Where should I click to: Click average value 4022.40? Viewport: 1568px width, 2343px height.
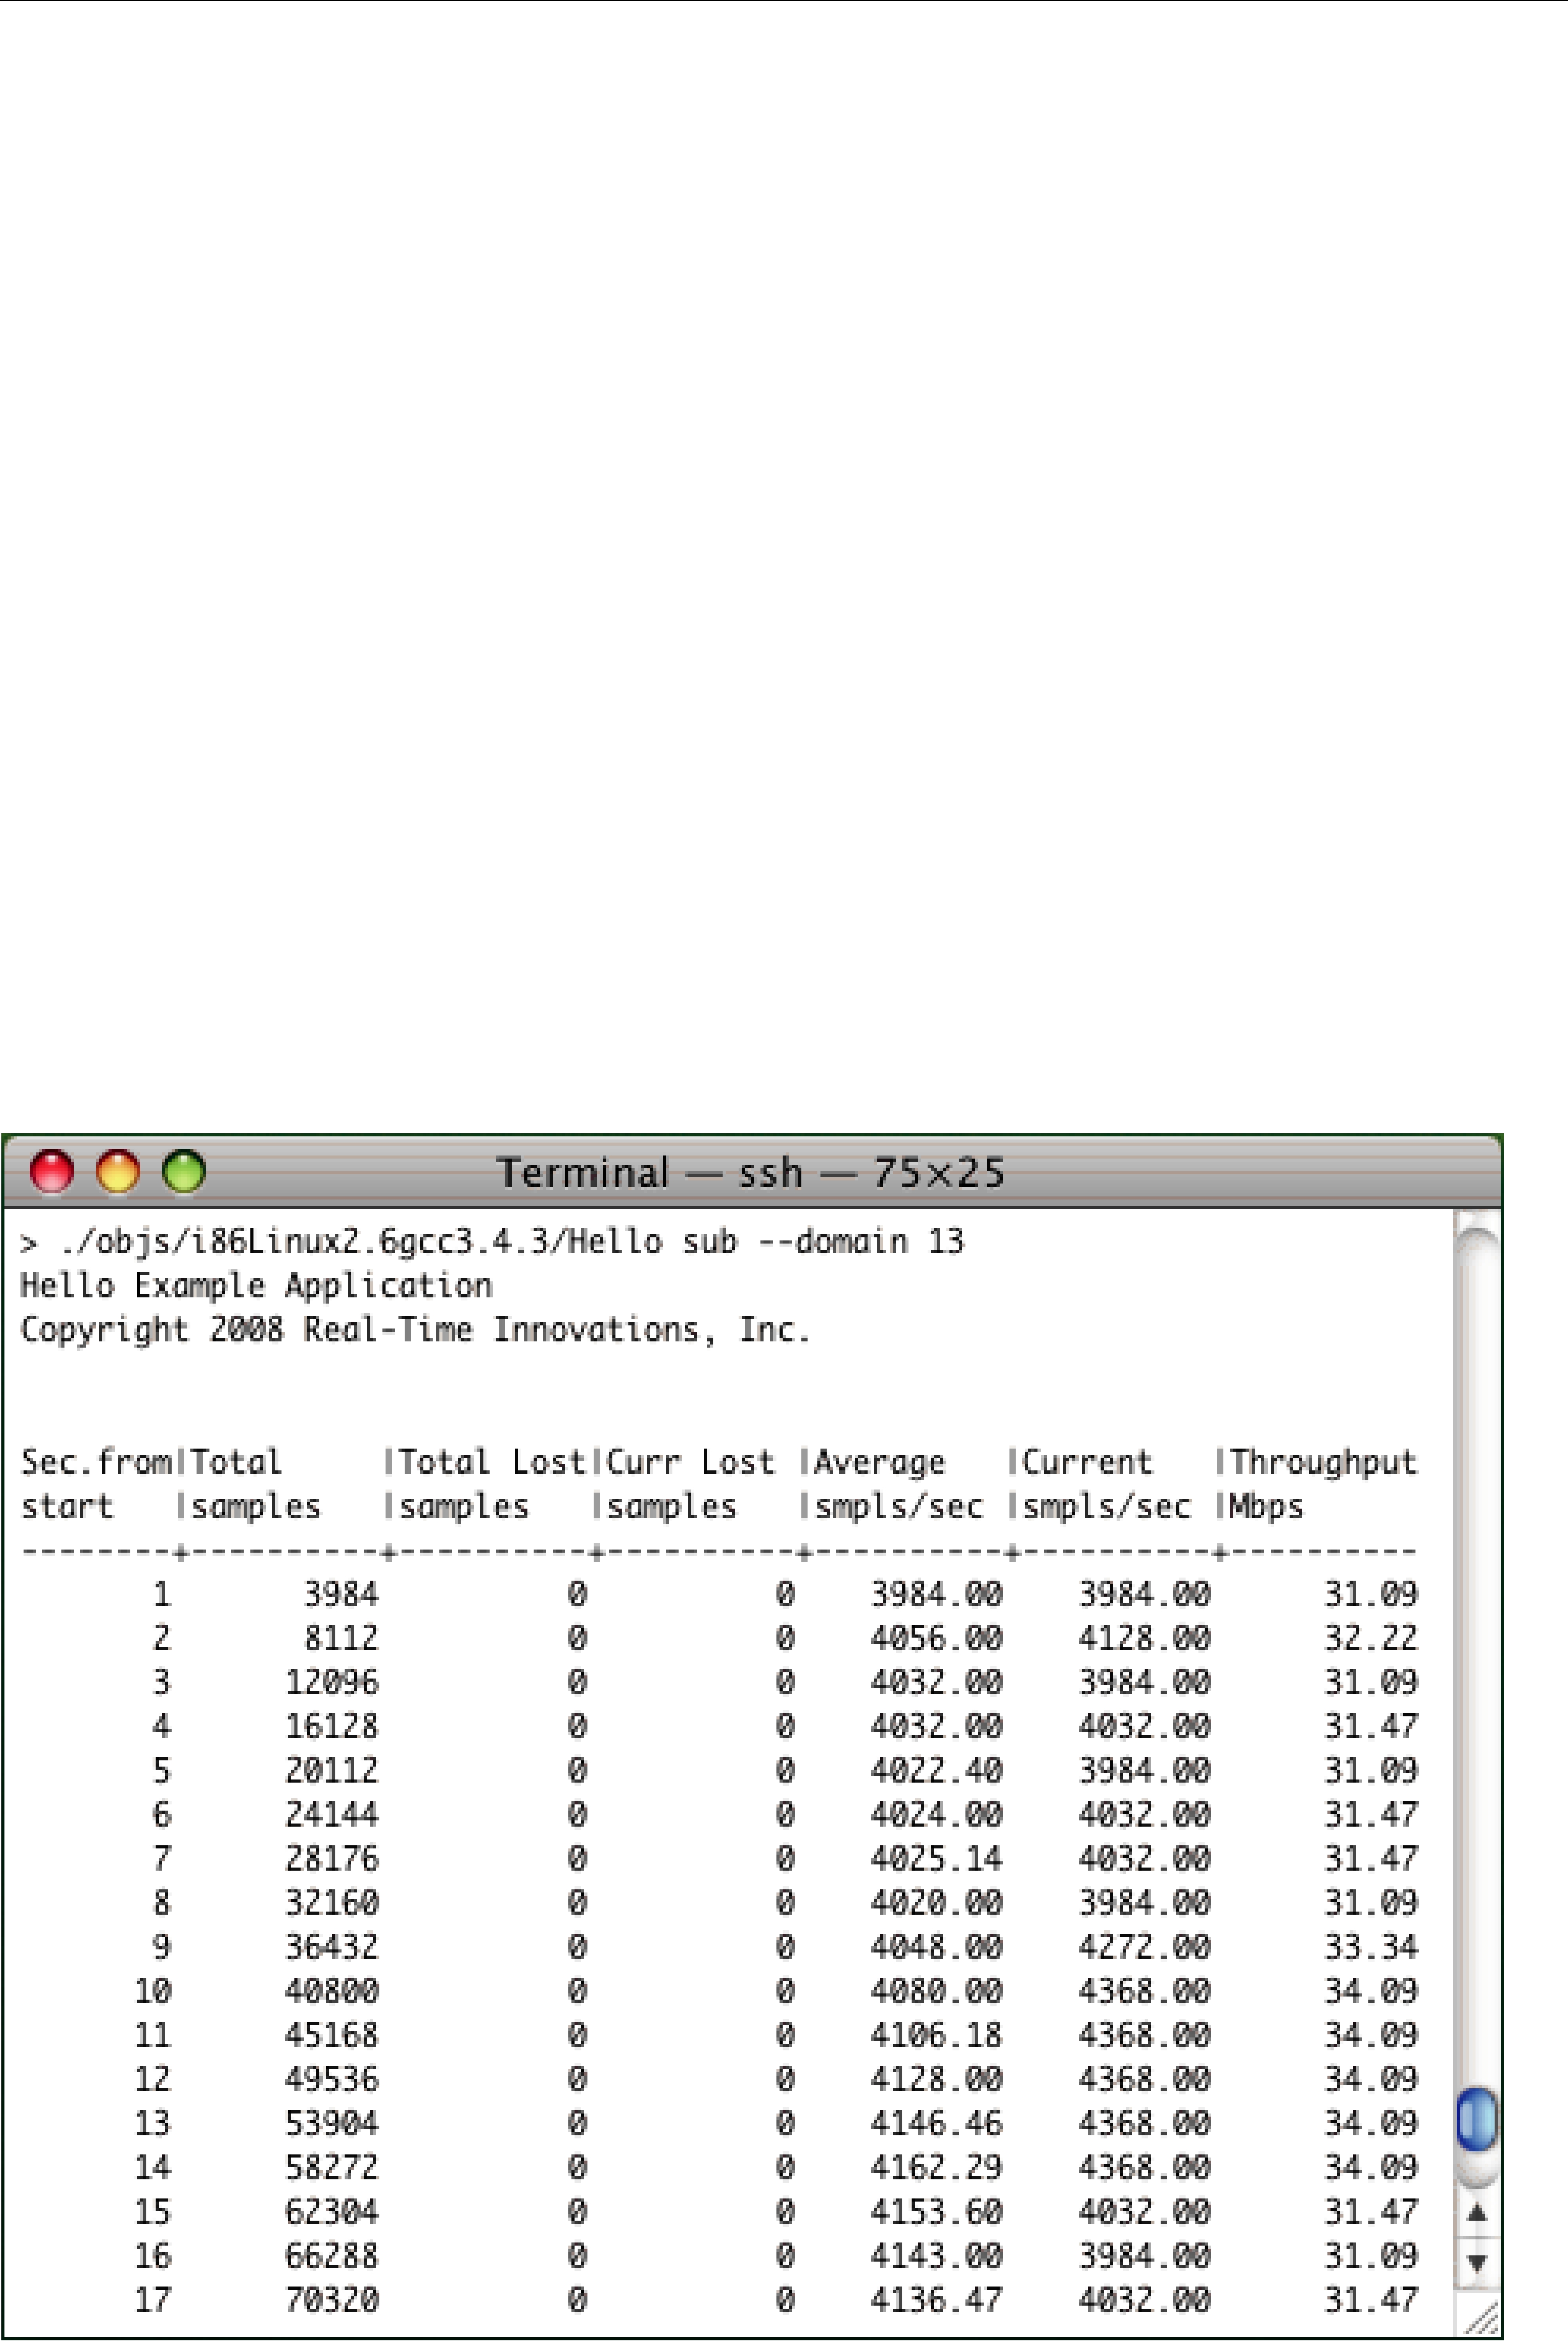pos(936,1770)
